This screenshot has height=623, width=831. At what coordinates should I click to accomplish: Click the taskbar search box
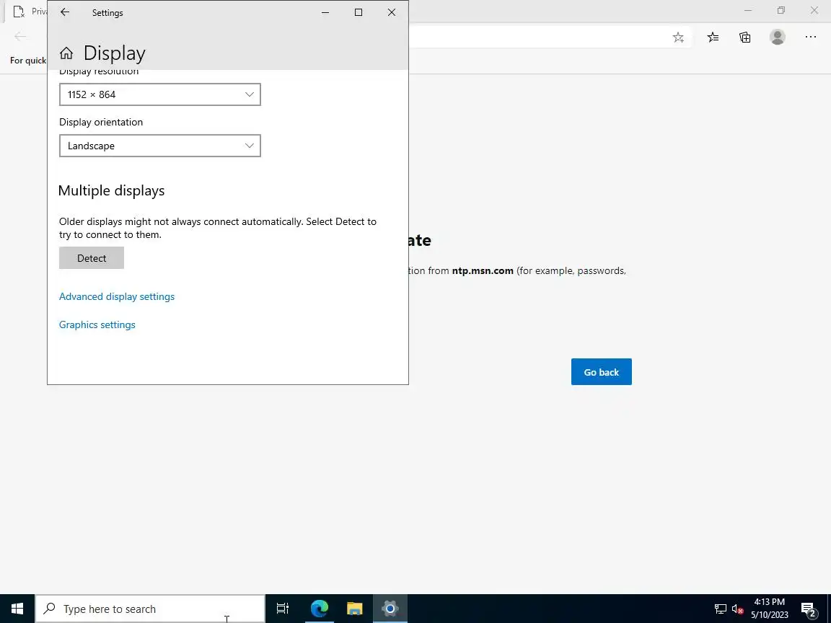[x=150, y=609]
